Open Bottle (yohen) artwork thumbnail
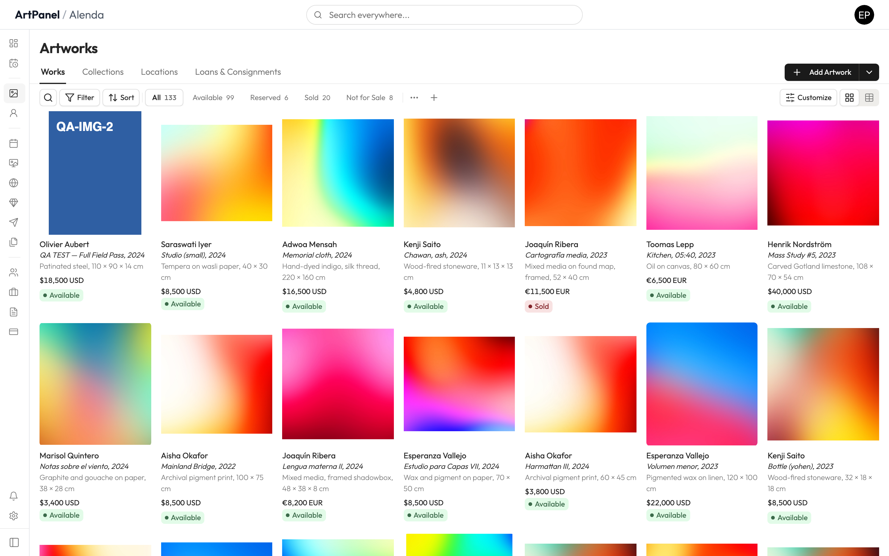 click(x=823, y=384)
